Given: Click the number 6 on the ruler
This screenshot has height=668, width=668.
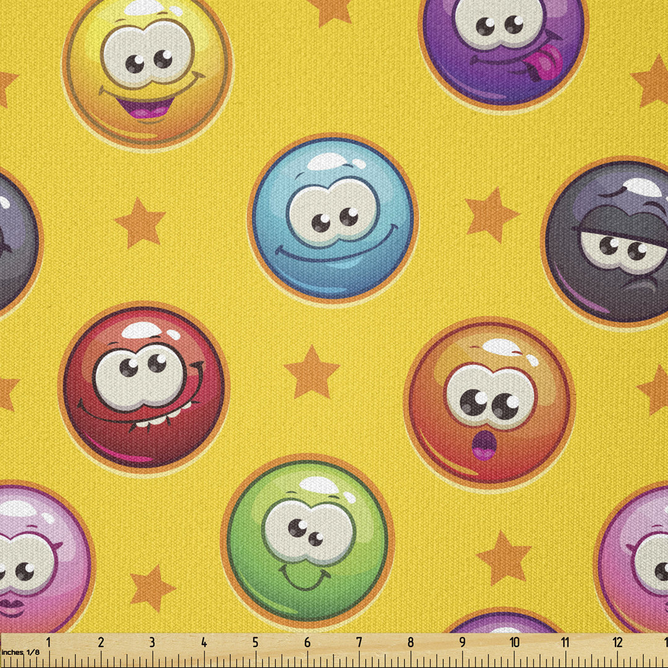Looking at the screenshot, I should 307,643.
